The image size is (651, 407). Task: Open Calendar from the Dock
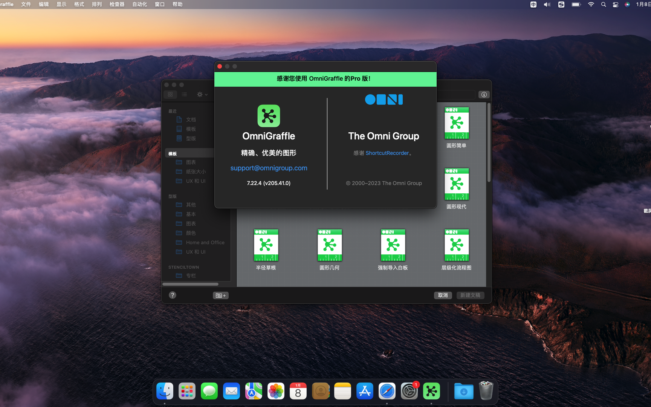point(298,391)
